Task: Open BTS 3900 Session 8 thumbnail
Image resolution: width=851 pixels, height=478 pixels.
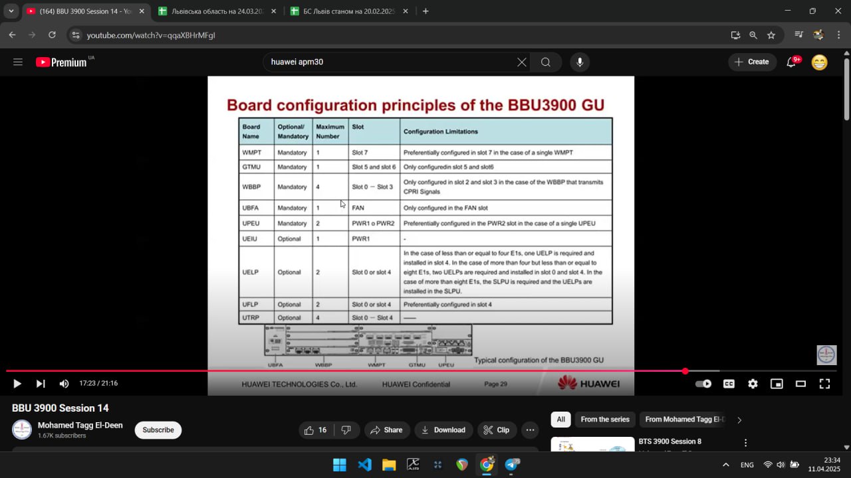Action: point(592,443)
